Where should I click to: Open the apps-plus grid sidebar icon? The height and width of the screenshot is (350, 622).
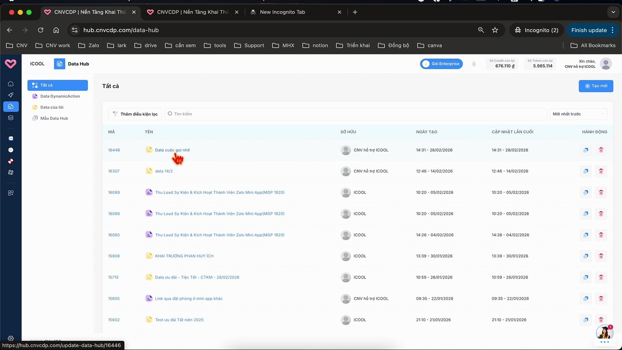pyautogui.click(x=11, y=193)
